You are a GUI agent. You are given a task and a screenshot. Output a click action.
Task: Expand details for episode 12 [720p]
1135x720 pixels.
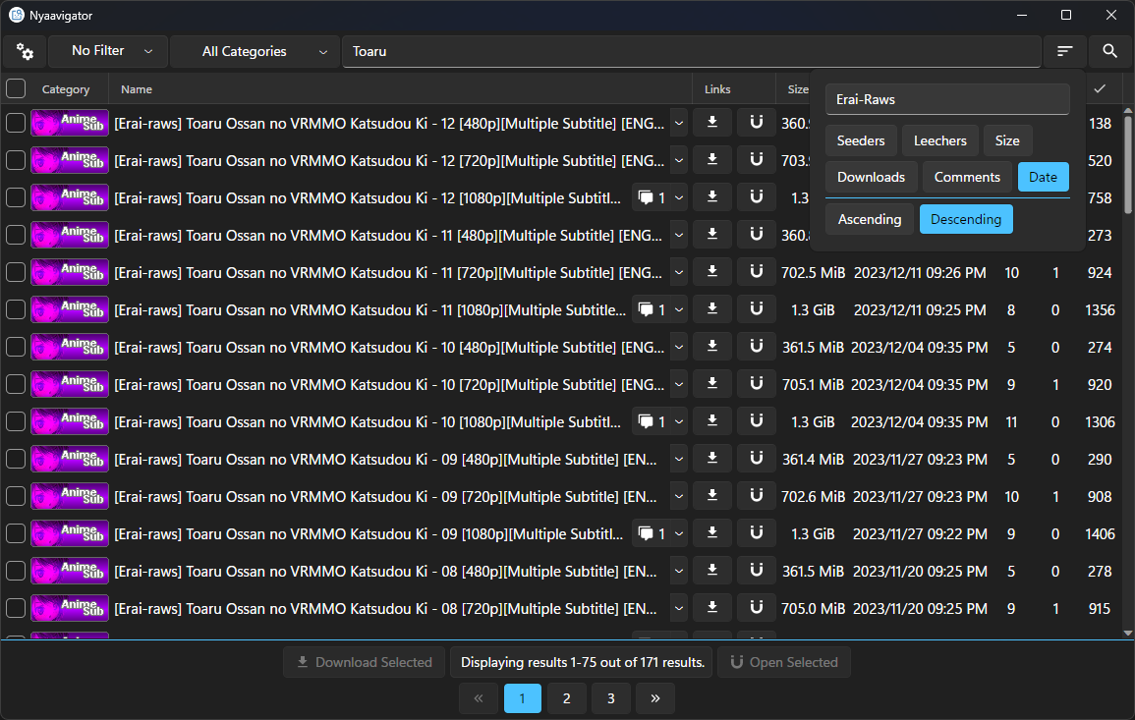(x=679, y=161)
